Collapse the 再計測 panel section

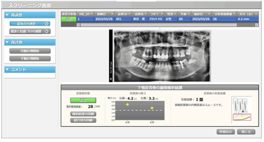point(7,42)
